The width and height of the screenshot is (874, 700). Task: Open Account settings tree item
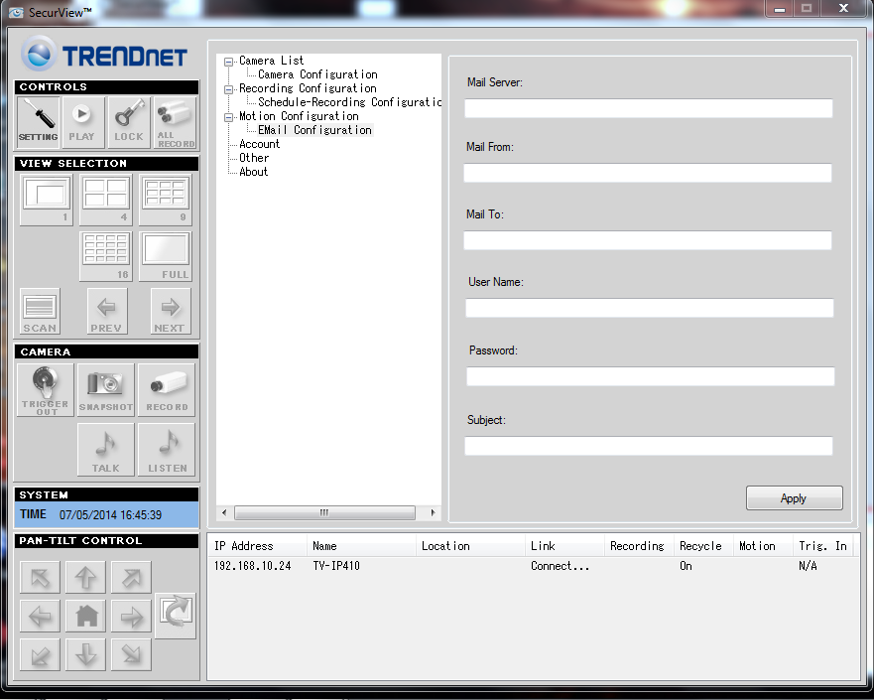(259, 144)
